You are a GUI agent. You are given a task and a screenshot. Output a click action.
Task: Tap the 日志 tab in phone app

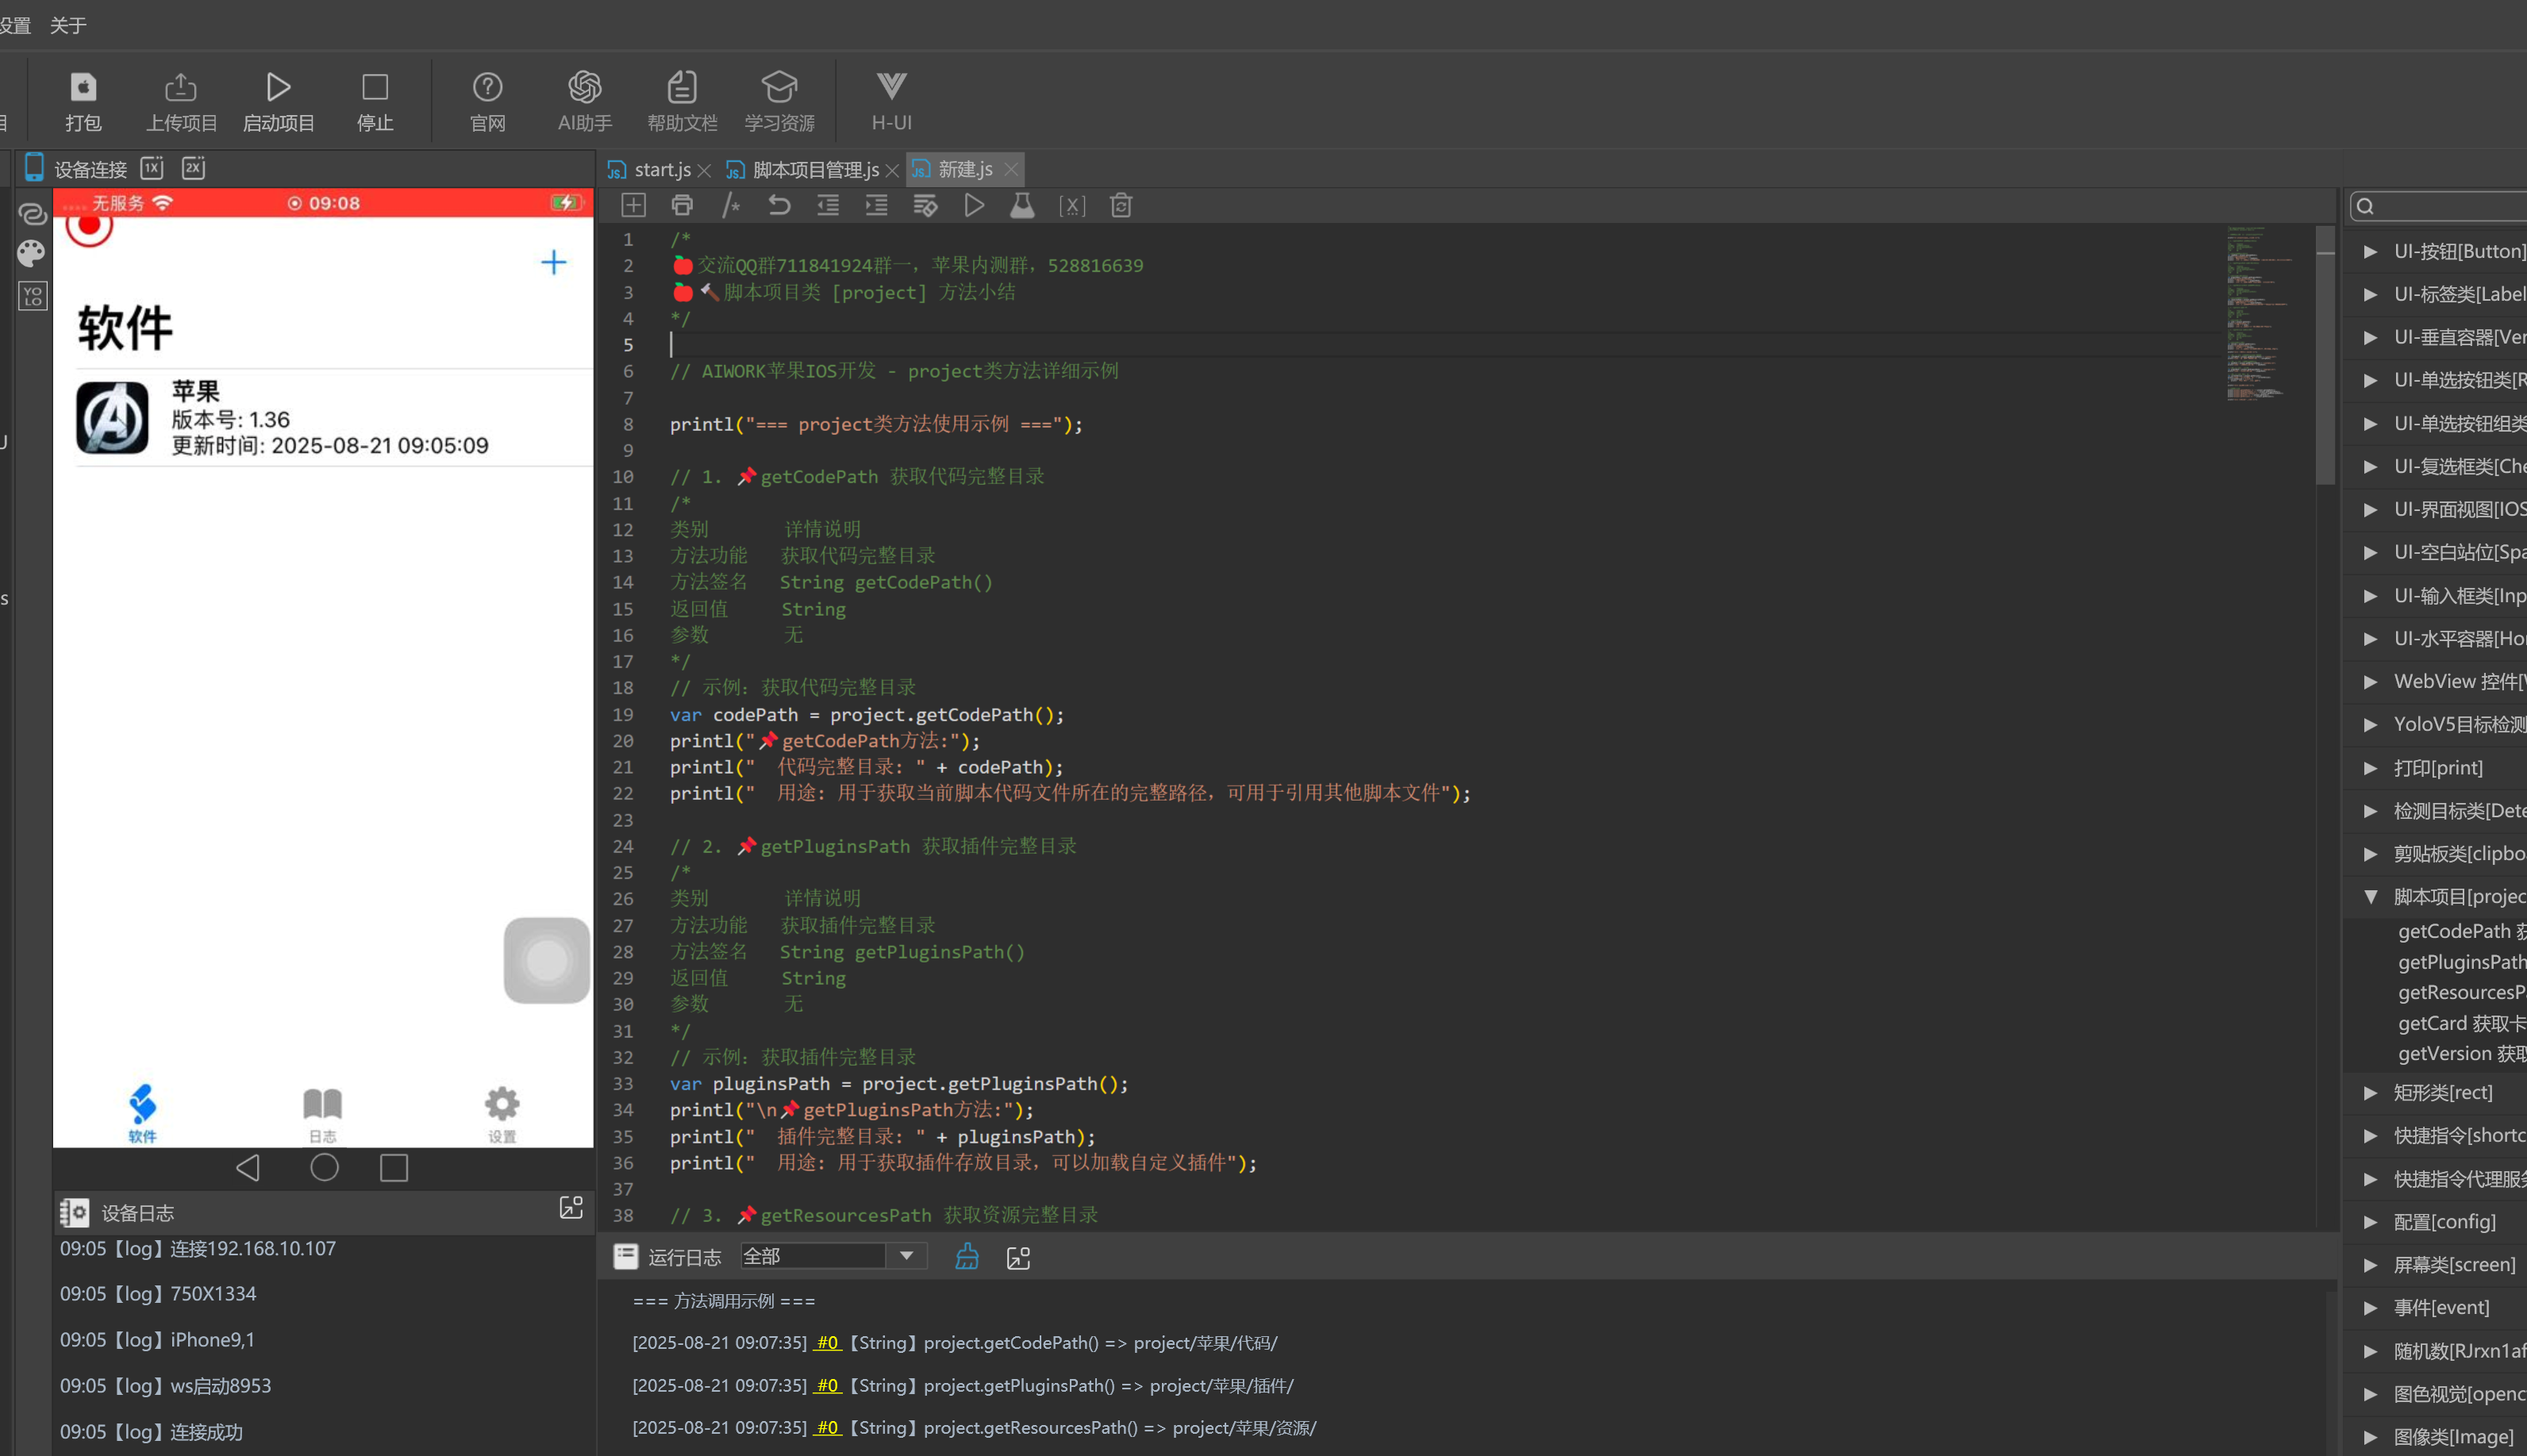coord(322,1114)
